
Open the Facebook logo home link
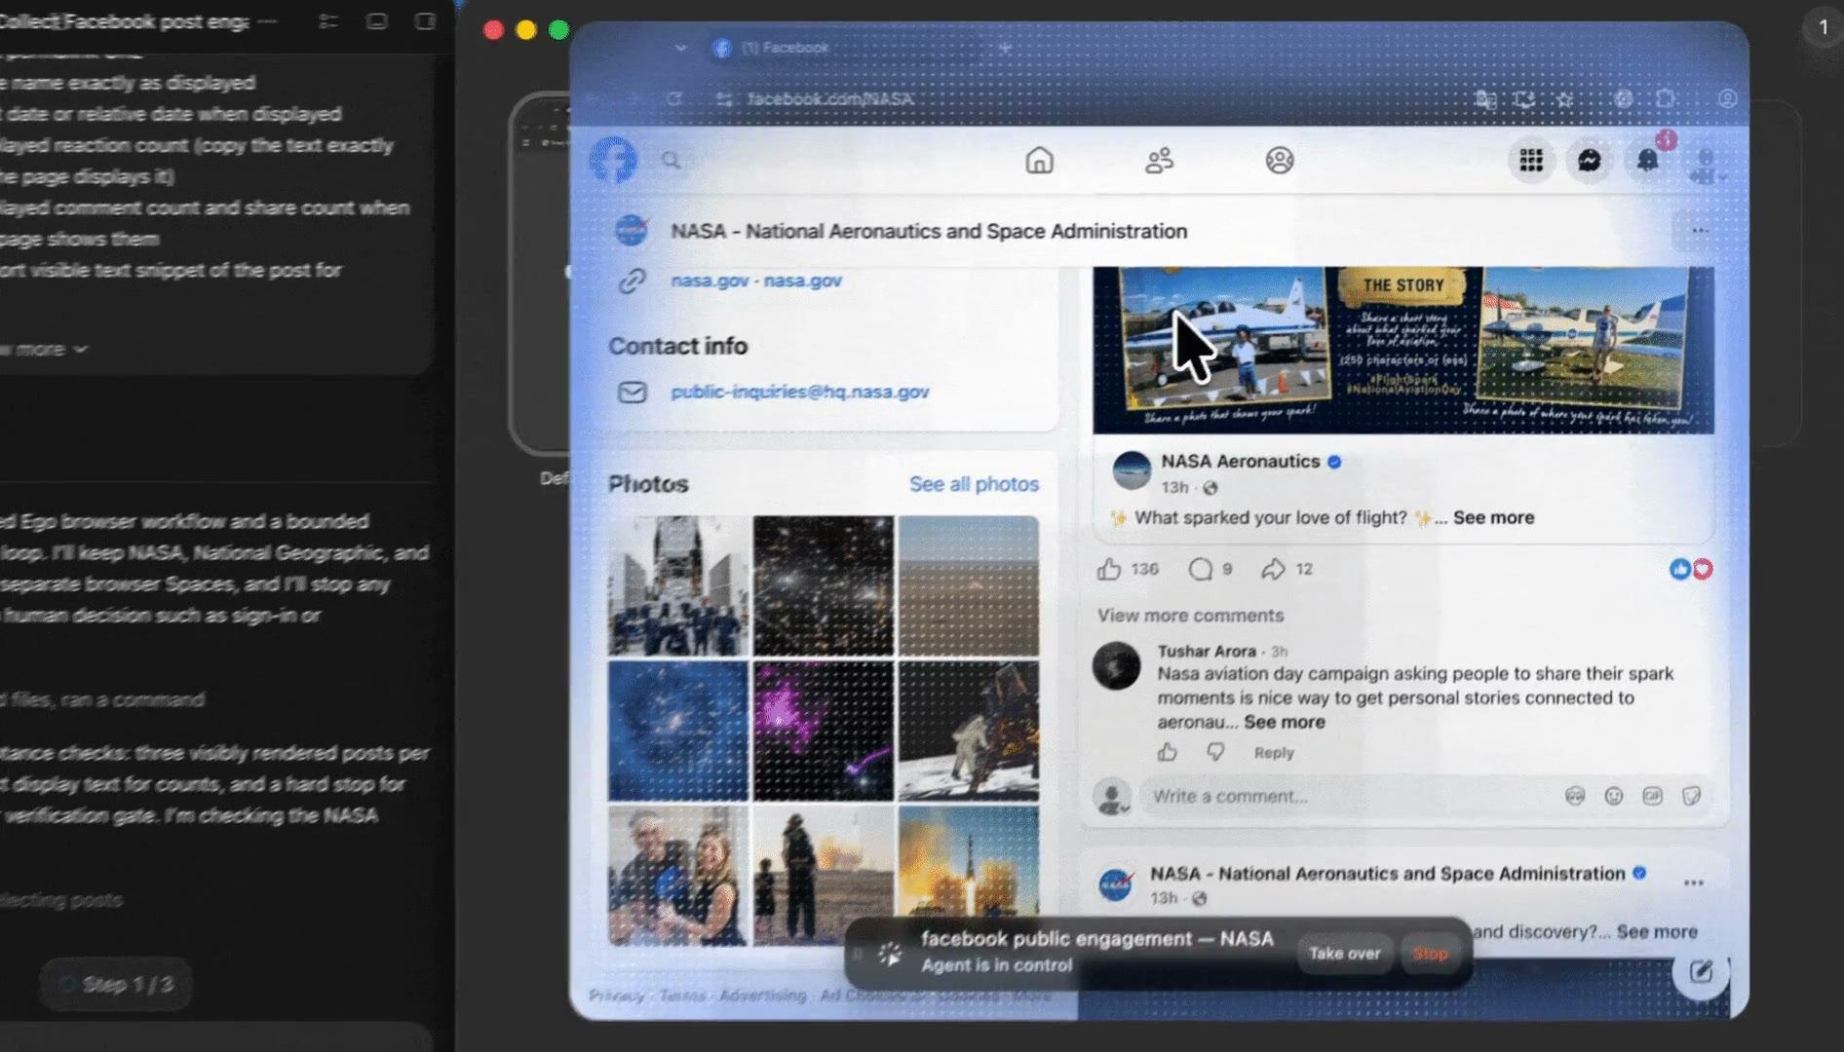click(613, 160)
